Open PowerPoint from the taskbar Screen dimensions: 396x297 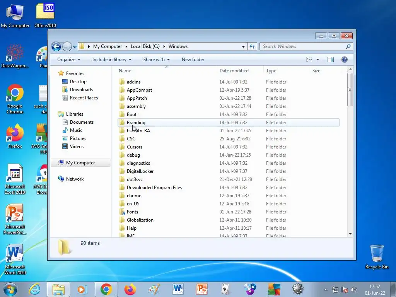[202, 289]
